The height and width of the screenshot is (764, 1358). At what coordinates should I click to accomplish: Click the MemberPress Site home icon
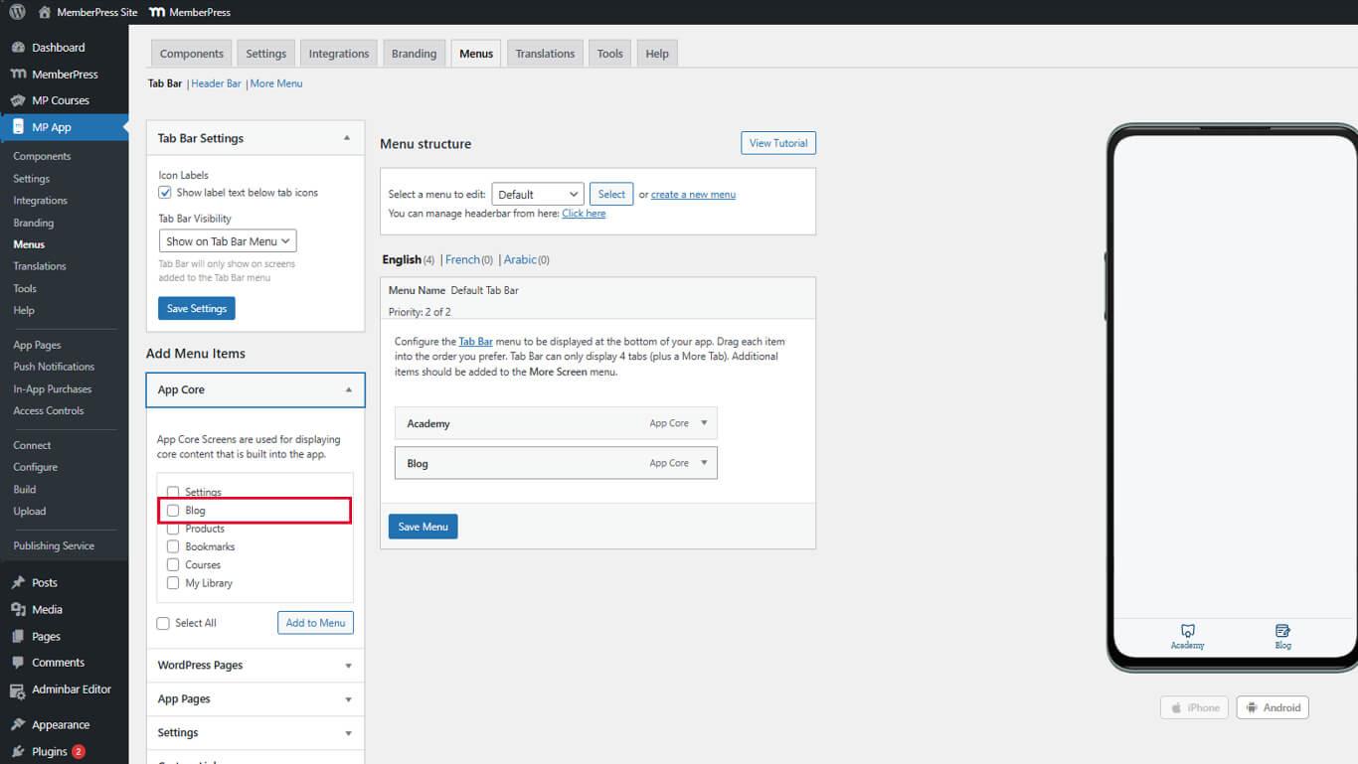coord(45,12)
